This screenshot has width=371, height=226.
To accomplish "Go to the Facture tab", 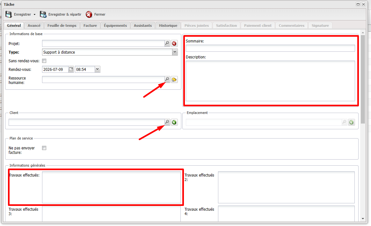I will (90, 26).
